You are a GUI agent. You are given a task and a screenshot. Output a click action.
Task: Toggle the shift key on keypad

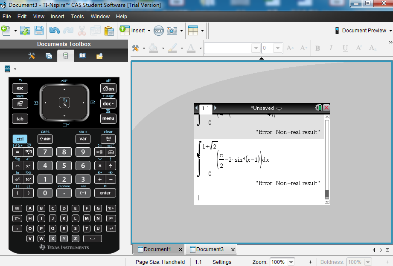click(x=45, y=139)
